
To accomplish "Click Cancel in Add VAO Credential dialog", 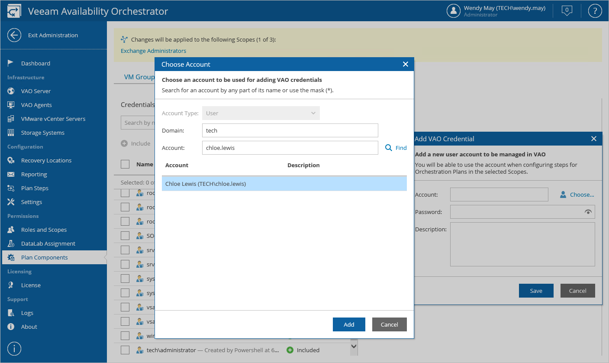I will coord(578,291).
